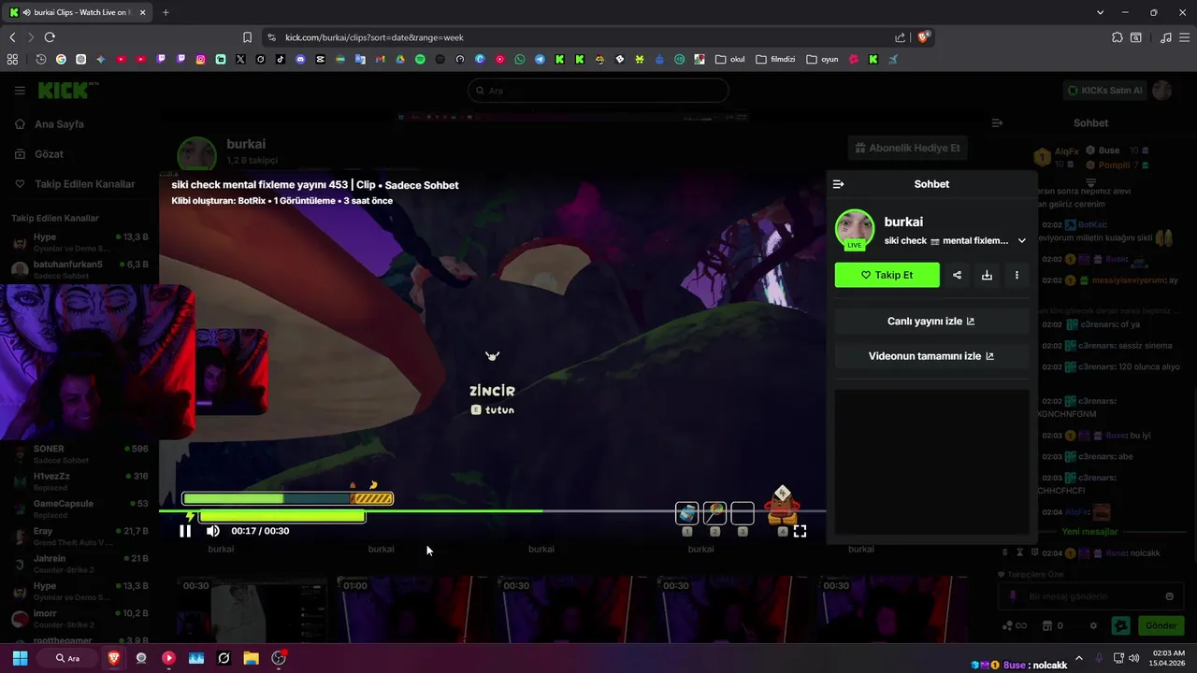Expand the siki check stream title
The width and height of the screenshot is (1197, 673).
click(1021, 240)
